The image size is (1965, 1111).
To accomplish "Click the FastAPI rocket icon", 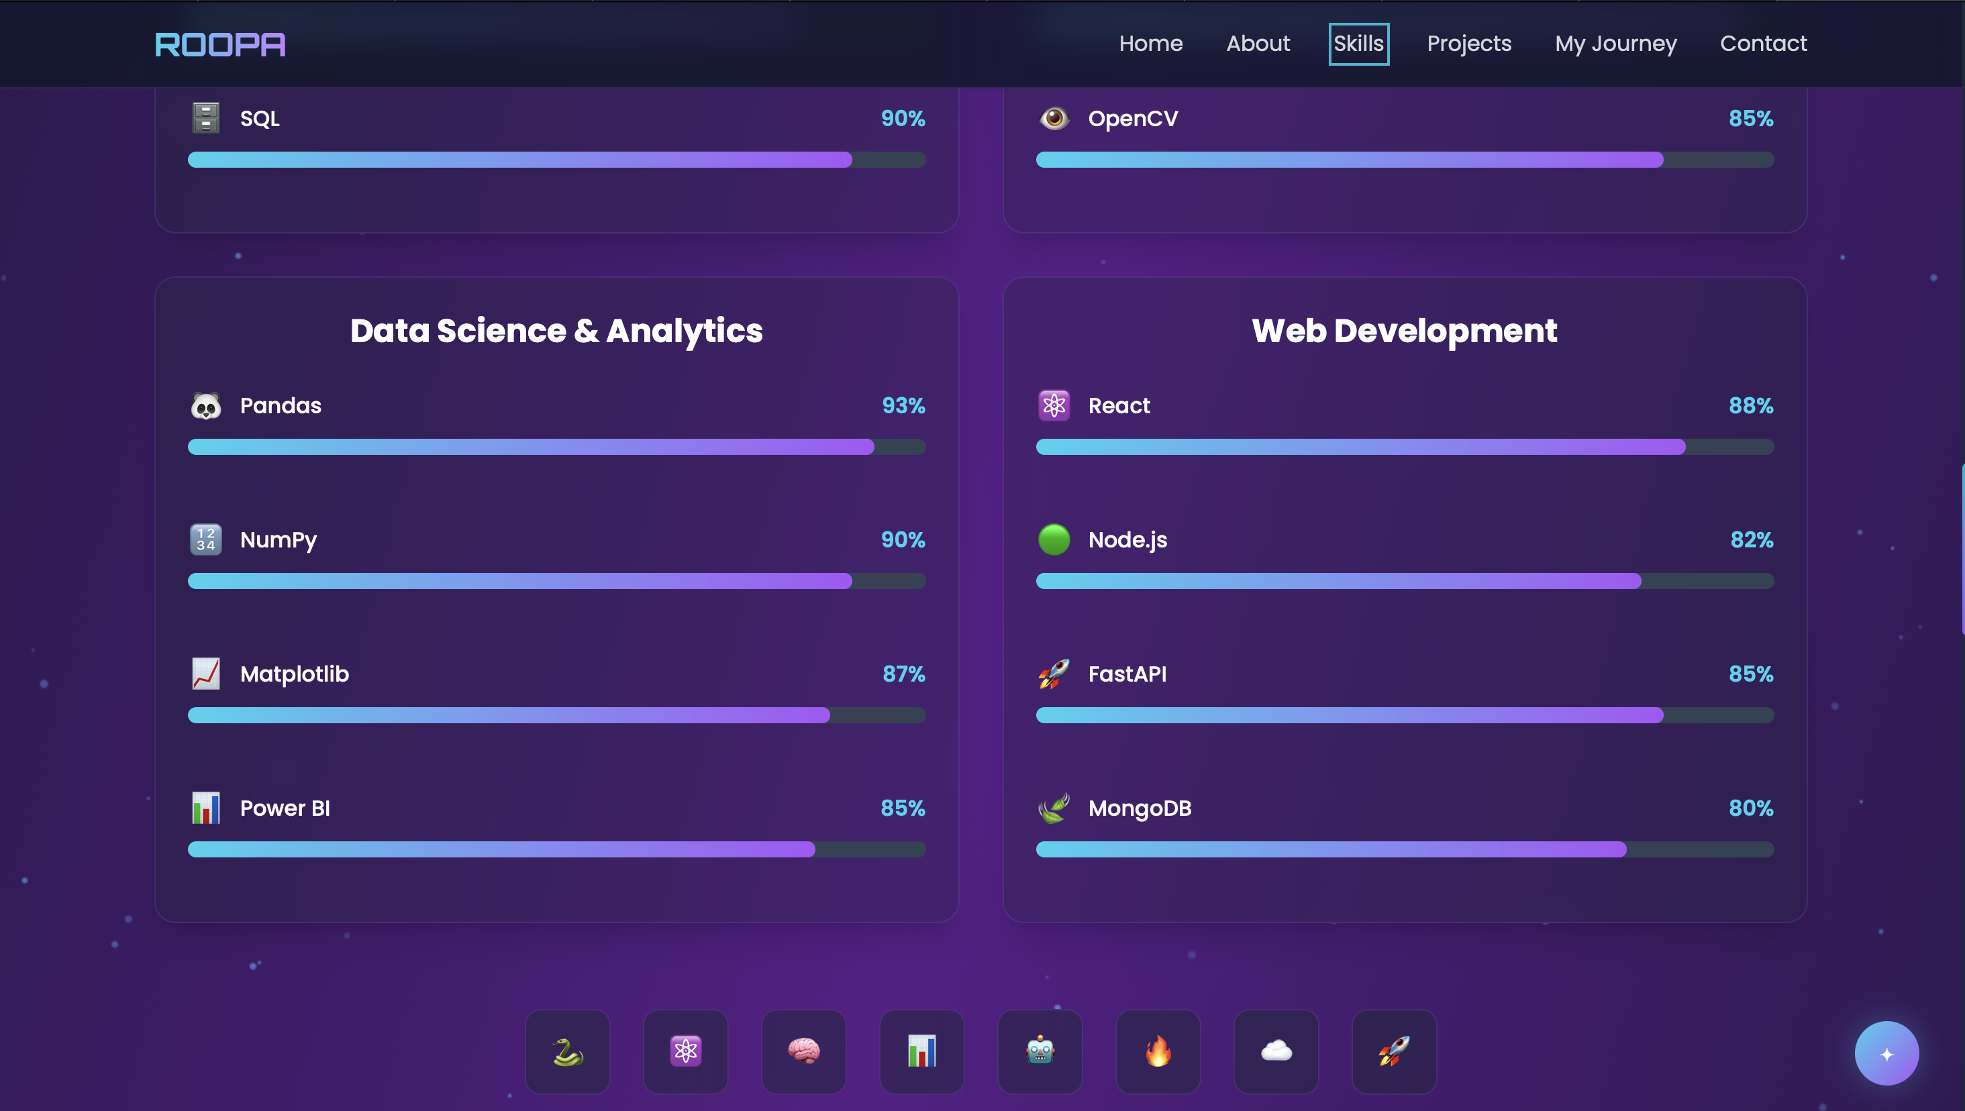I will click(x=1054, y=674).
